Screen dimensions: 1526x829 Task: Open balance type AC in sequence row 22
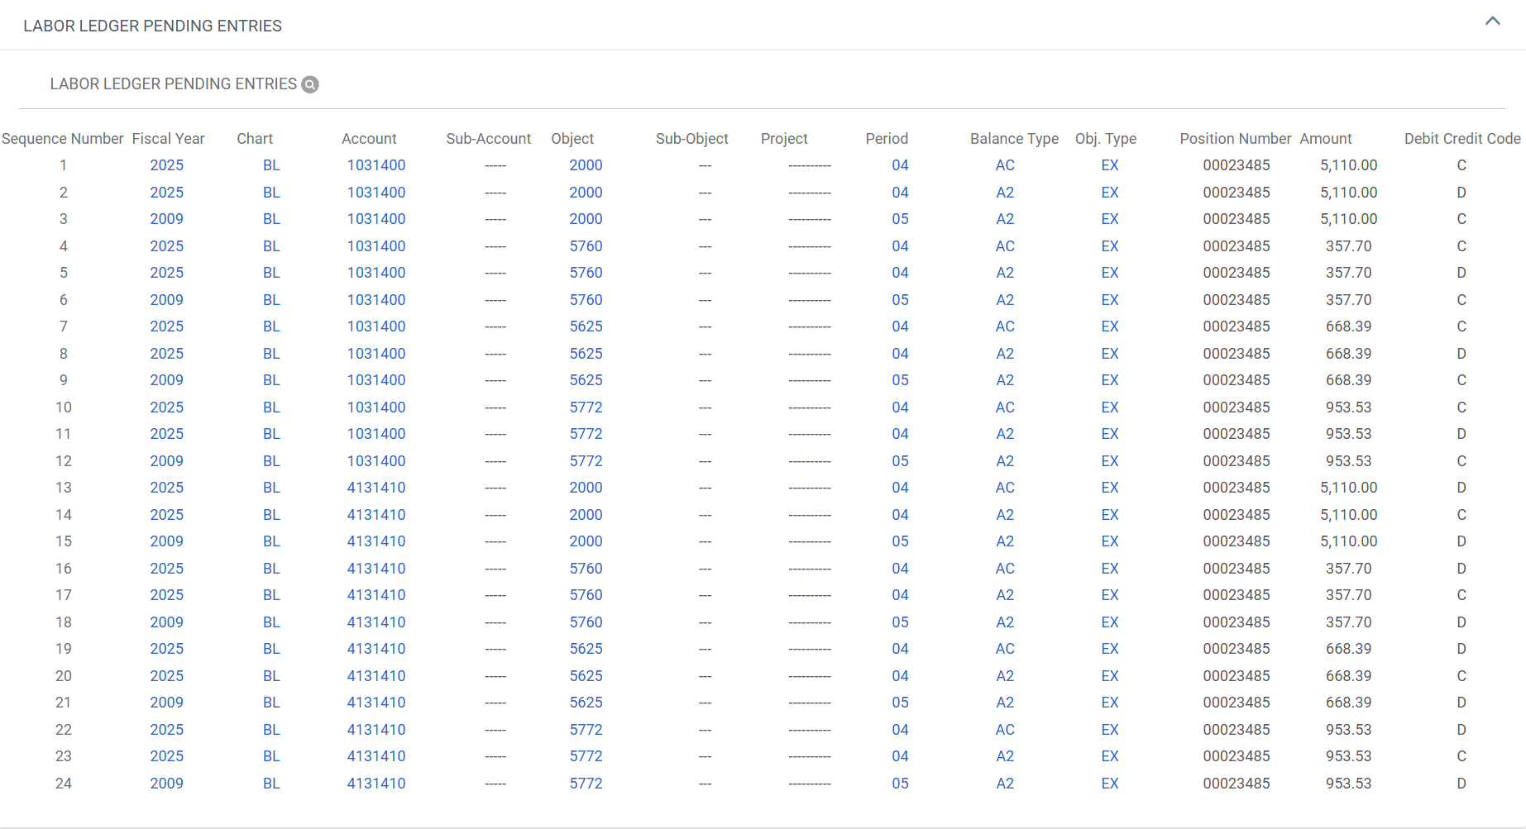point(1005,730)
